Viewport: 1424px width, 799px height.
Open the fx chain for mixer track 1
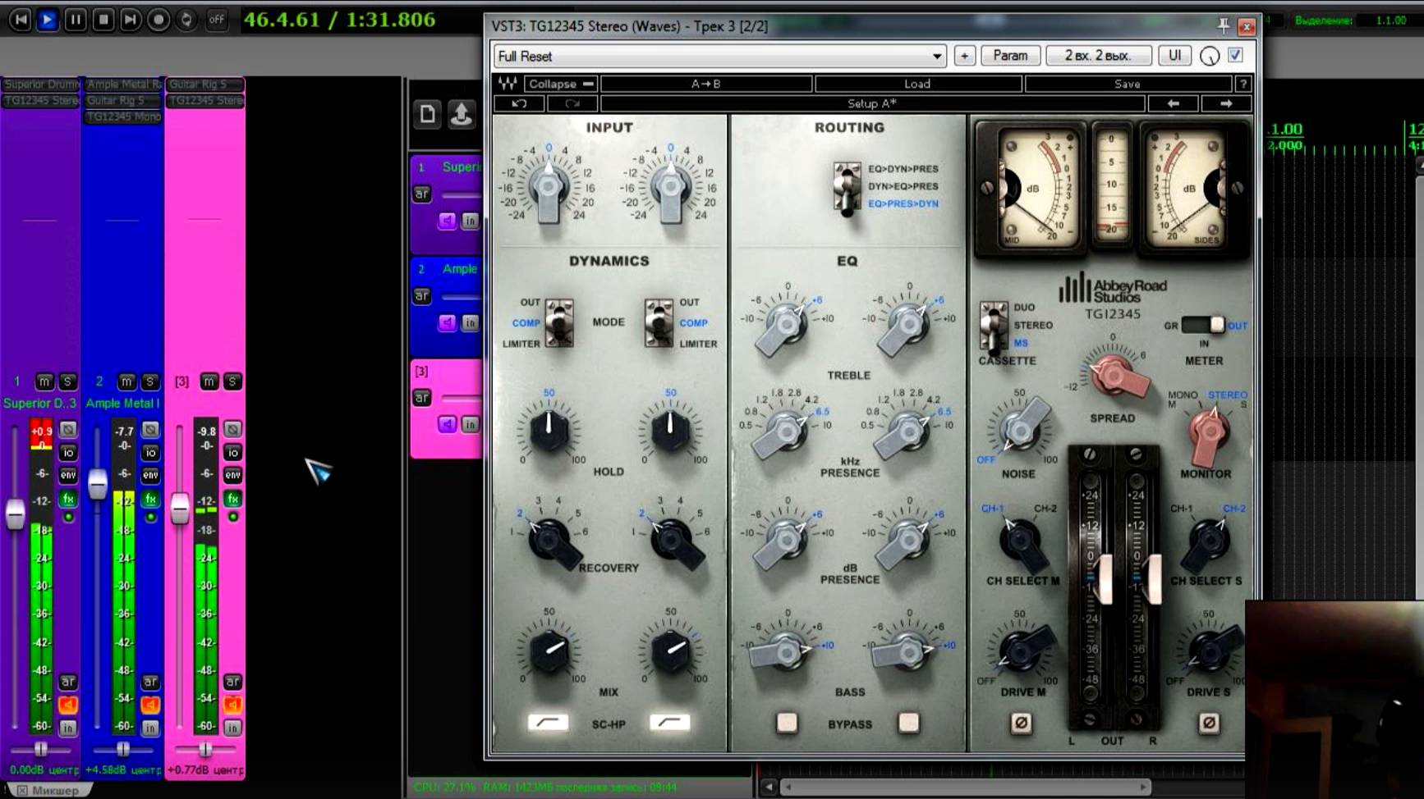pyautogui.click(x=68, y=499)
